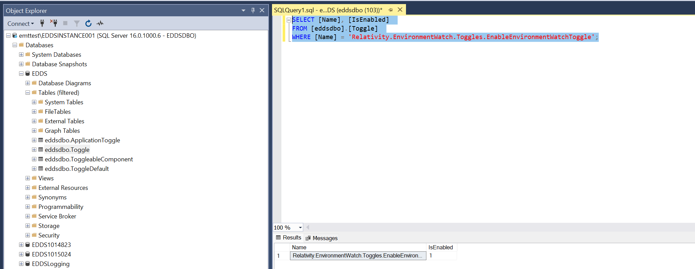Screen dimensions: 695x269
Task: Click the Connect Object Explorer plug icon
Action: coord(42,23)
